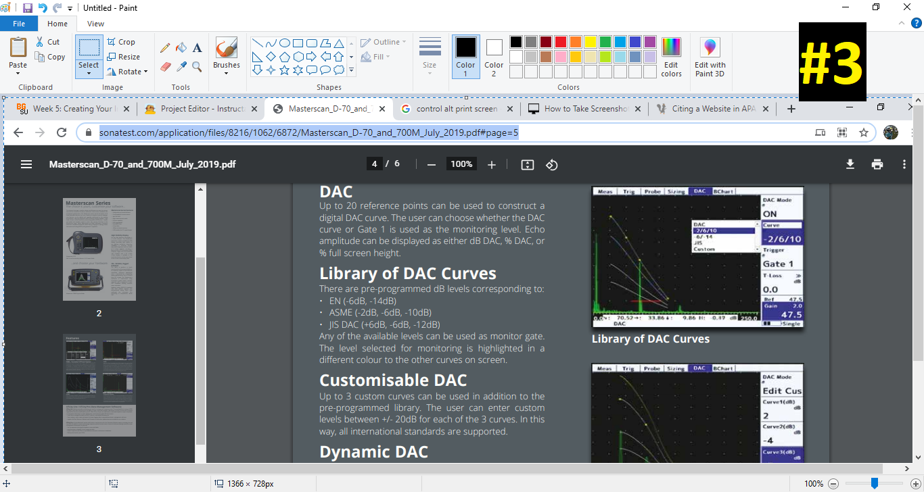Expand the shapes gallery more arrow
The image size is (924, 492).
(351, 70)
